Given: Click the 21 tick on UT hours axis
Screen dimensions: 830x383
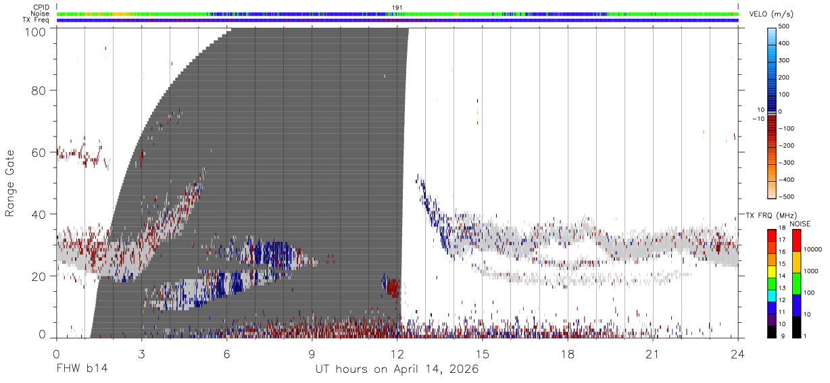Looking at the screenshot, I should [652, 354].
